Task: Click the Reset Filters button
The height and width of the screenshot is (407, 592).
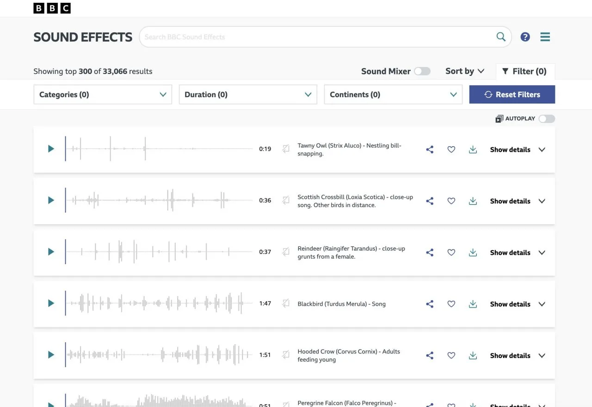Action: (x=512, y=94)
